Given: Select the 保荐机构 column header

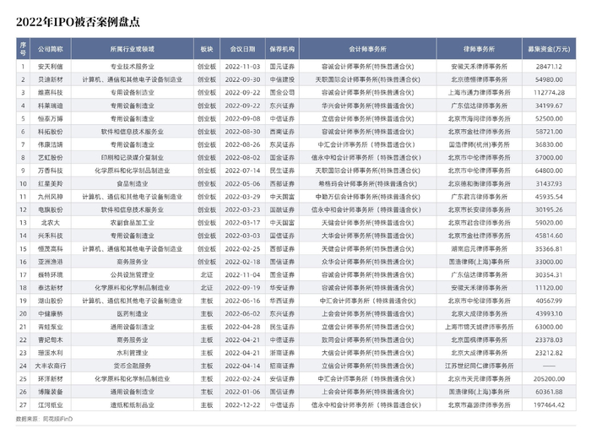Looking at the screenshot, I should (x=282, y=49).
